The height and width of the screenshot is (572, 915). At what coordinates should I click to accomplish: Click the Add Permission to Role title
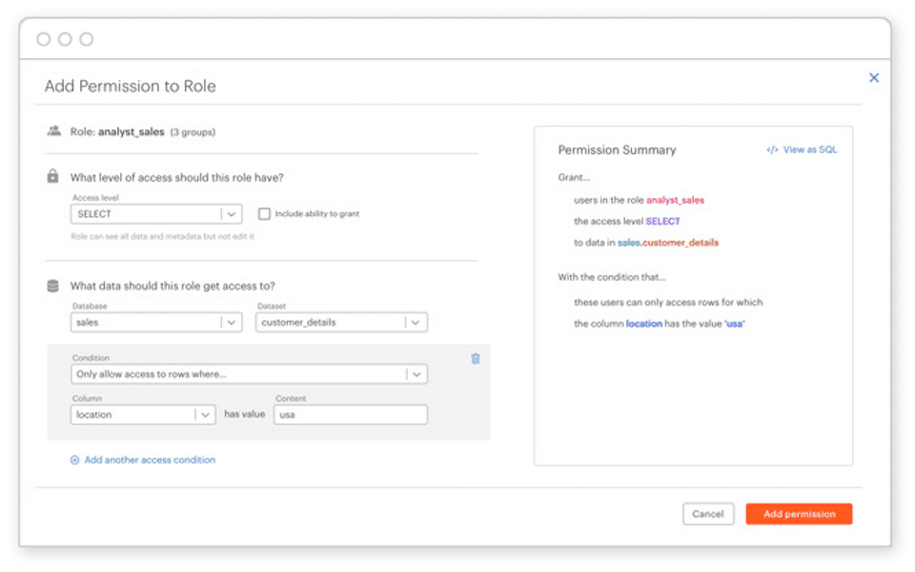click(131, 87)
